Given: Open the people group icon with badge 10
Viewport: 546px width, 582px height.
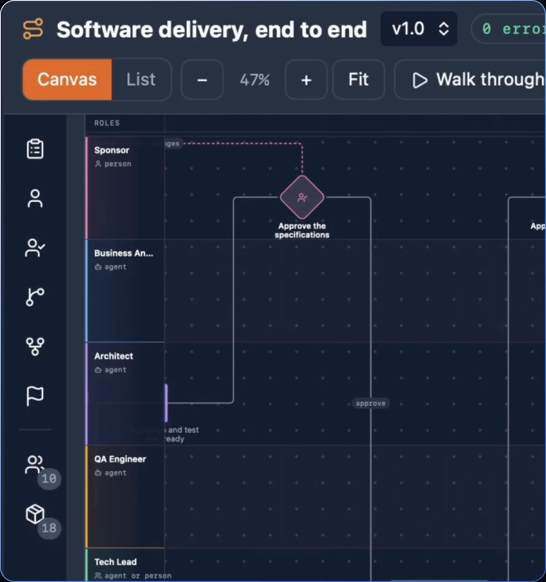Looking at the screenshot, I should click(x=35, y=465).
